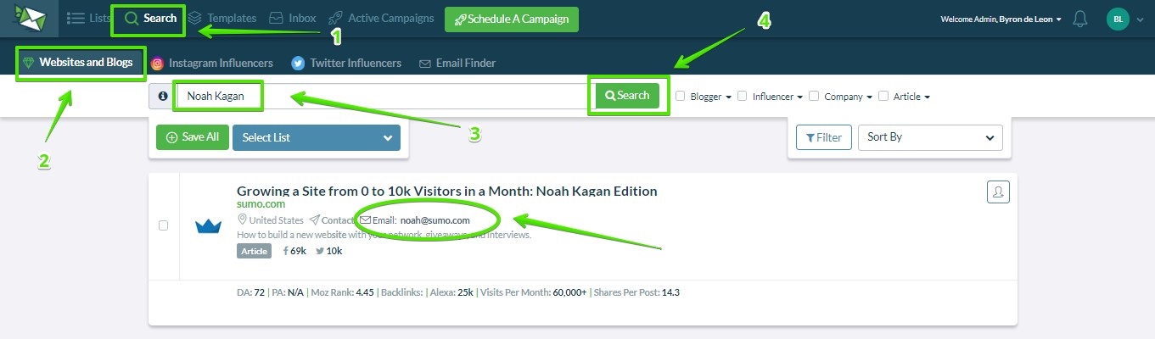
Task: Open the Email Finder tab
Action: coord(457,63)
